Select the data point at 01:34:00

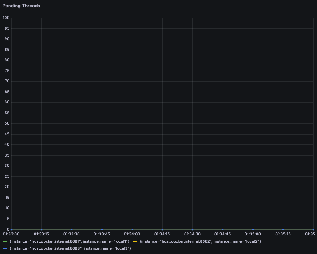(x=132, y=229)
